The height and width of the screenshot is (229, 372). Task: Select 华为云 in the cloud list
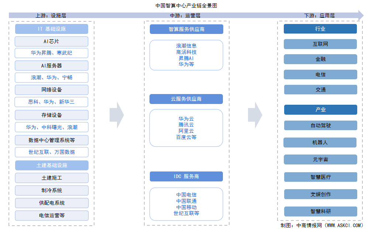(186, 119)
